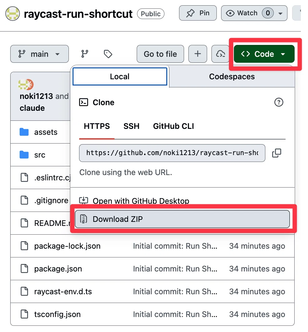The image size is (308, 332).
Task: Expand the Watch dropdown arrow
Action: [281, 13]
